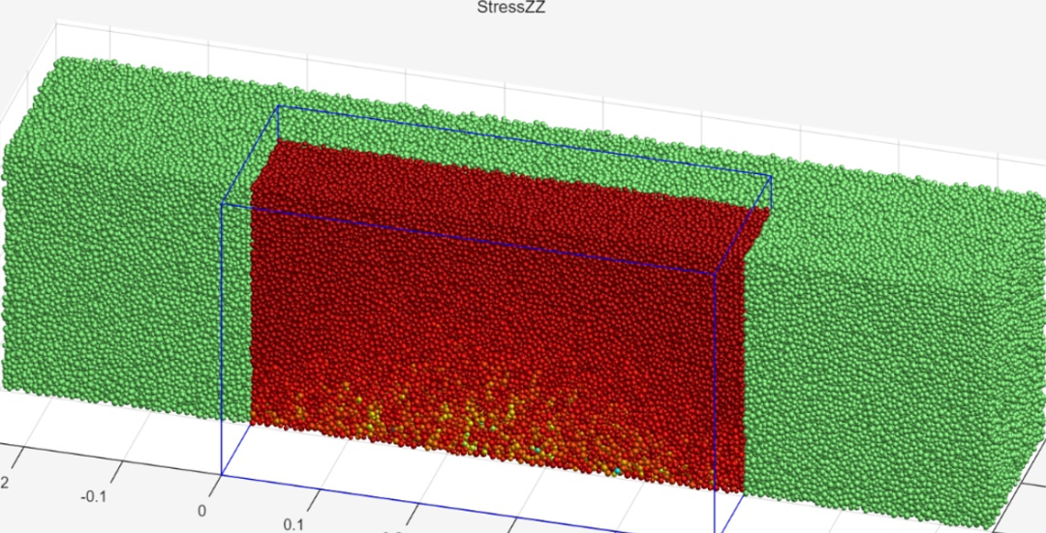This screenshot has height=533, width=1046.
Task: Click the -0.1 axis tick label
Action: (93, 495)
